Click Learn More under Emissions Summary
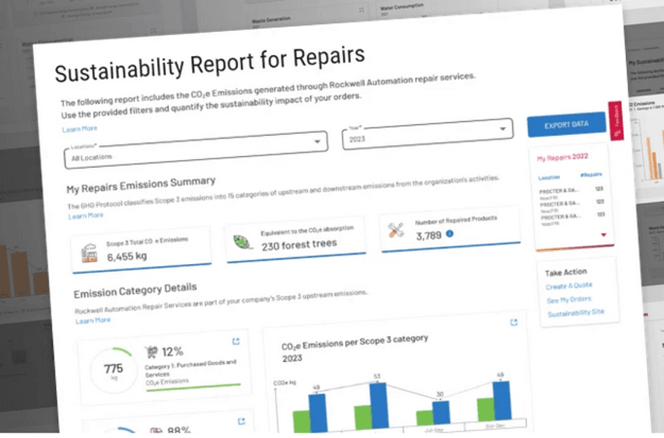 tap(86, 215)
